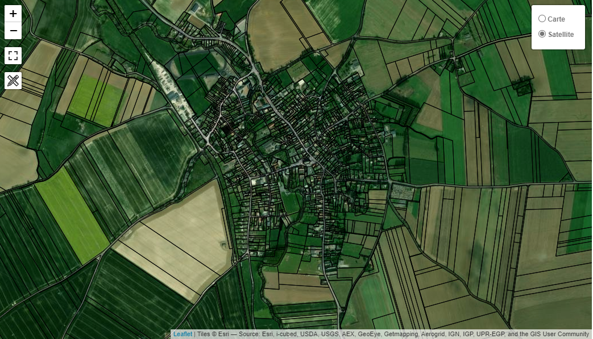
Task: Select the Satellite radio button
Action: coord(542,34)
